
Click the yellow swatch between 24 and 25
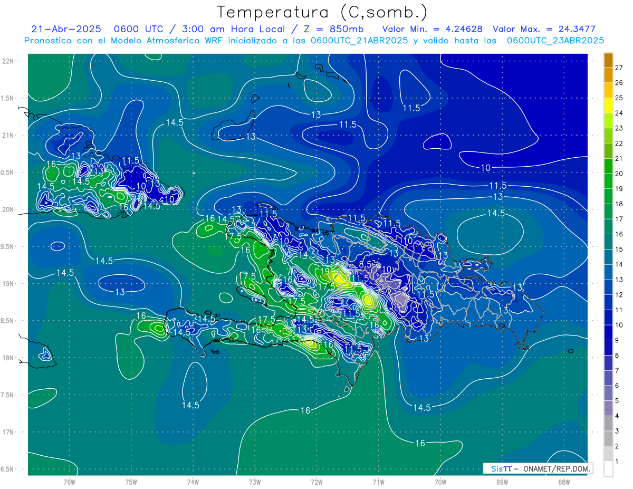point(608,105)
